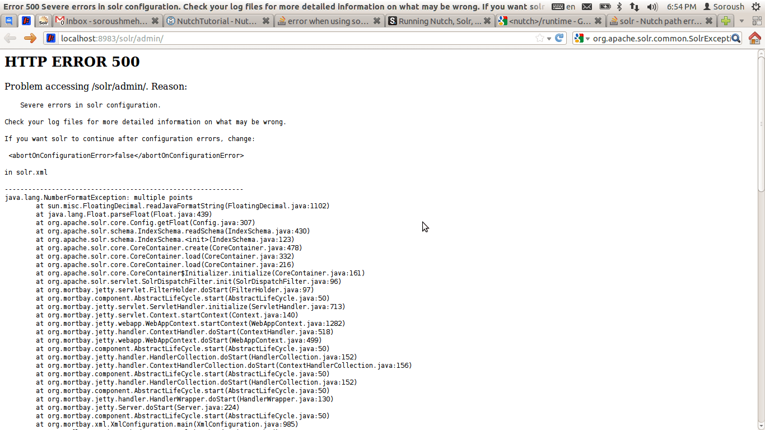Close the NutchTutorial tab
This screenshot has height=430, width=765.
pyautogui.click(x=266, y=21)
